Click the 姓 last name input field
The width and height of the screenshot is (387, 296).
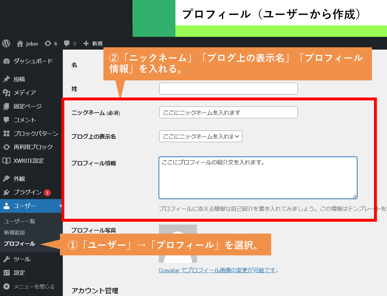(x=228, y=89)
